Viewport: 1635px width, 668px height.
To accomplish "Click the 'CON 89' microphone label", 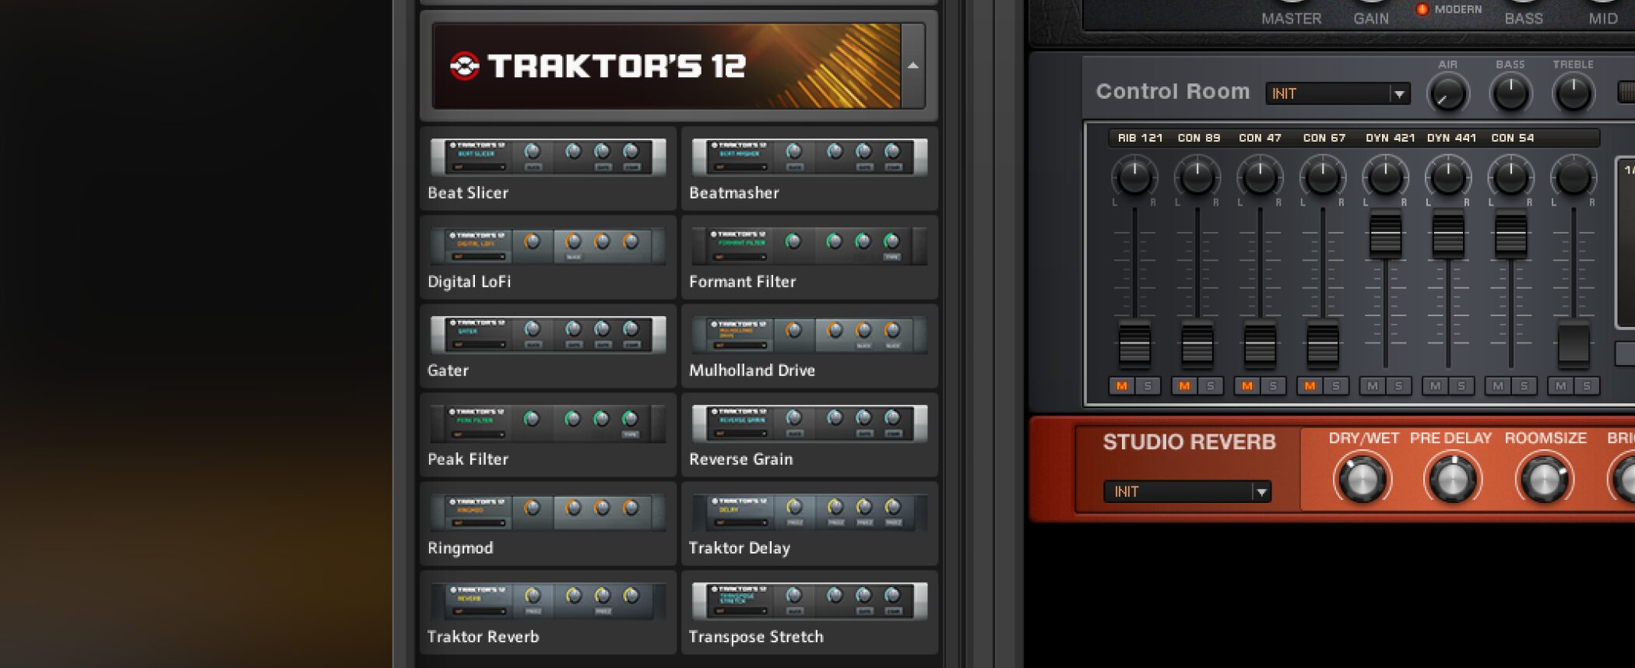I will coord(1199,138).
